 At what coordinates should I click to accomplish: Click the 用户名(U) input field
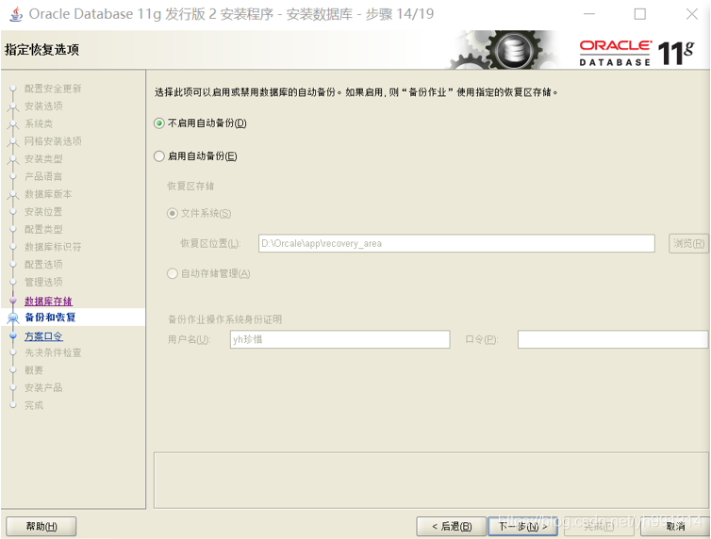click(339, 339)
